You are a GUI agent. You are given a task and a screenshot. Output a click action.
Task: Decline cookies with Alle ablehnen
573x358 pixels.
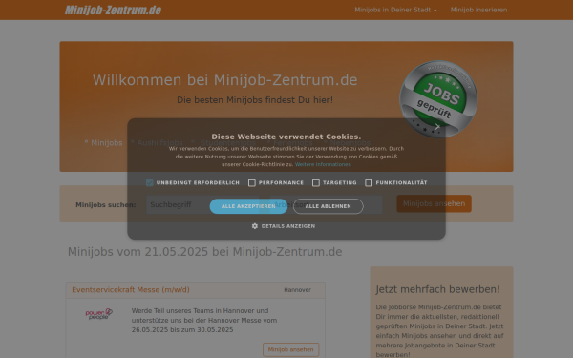pos(329,206)
